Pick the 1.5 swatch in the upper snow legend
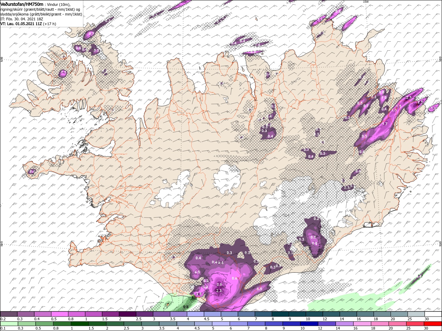 click(110, 314)
